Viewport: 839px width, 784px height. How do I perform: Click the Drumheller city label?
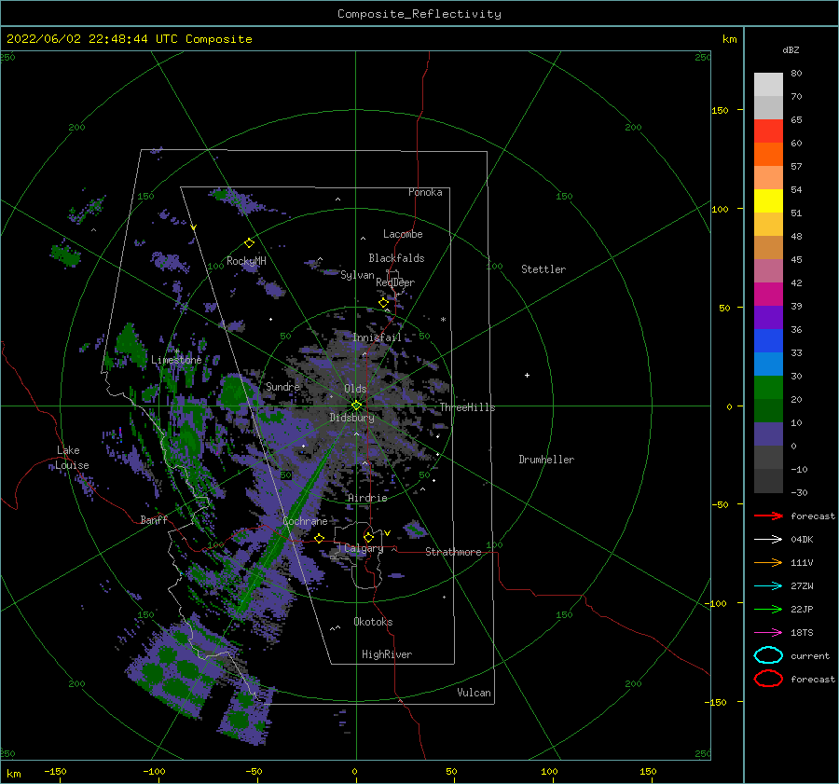click(x=546, y=460)
